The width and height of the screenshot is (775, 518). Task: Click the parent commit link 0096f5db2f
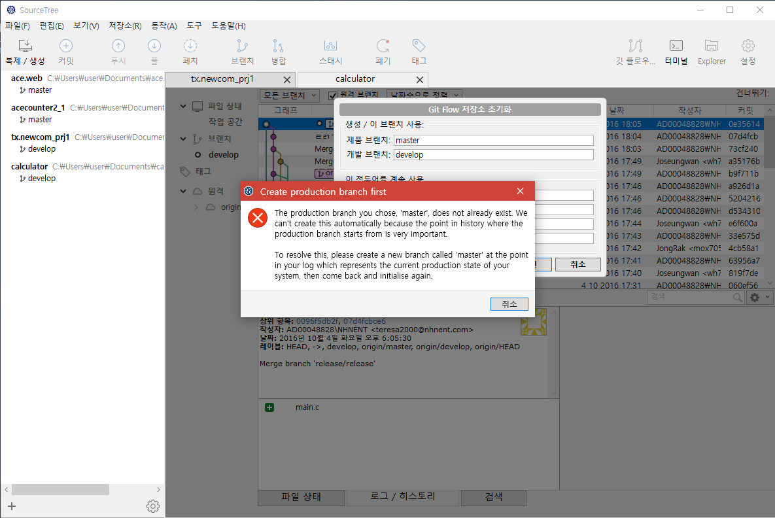point(317,321)
